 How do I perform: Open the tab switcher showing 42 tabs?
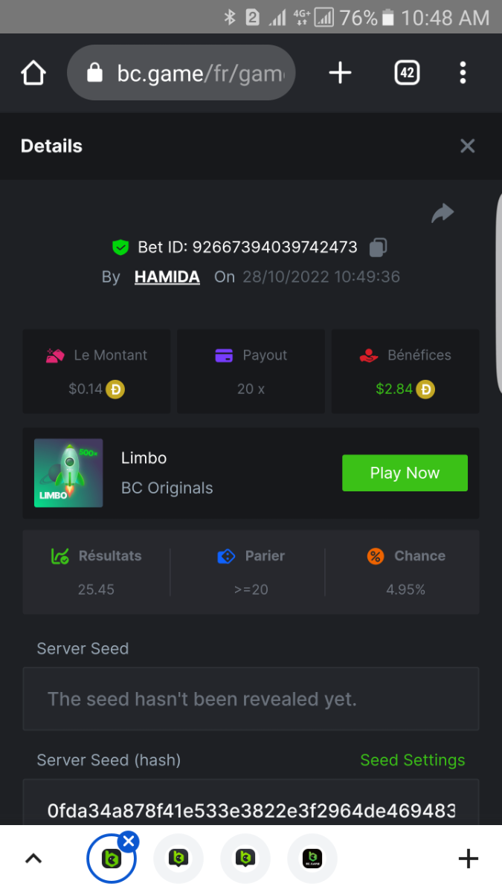coord(407,73)
